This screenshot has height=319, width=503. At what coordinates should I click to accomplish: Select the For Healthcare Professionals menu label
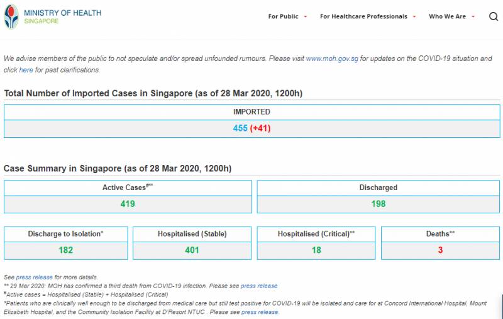tap(363, 16)
